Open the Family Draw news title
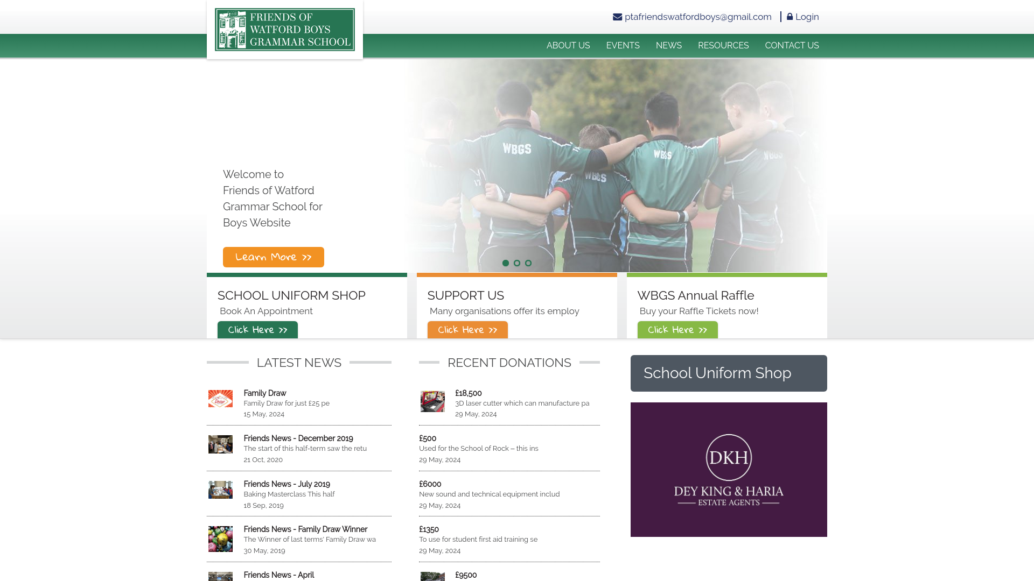The height and width of the screenshot is (581, 1034). (265, 393)
